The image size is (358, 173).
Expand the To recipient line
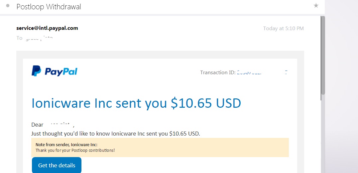[35, 38]
